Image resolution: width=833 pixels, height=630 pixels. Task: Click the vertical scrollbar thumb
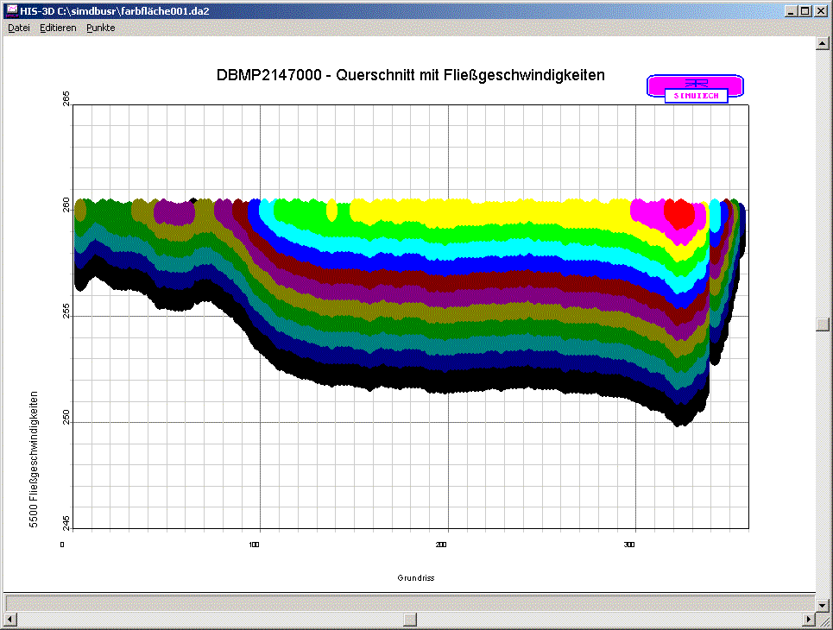click(x=823, y=324)
